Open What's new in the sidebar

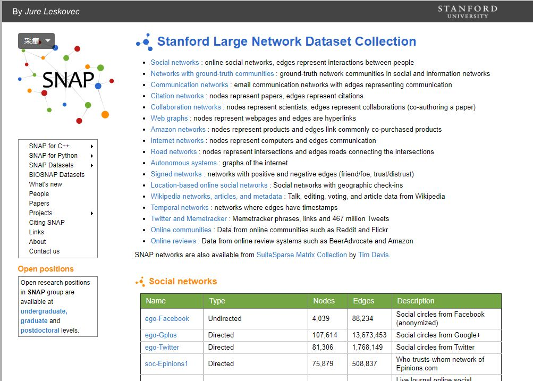point(46,184)
